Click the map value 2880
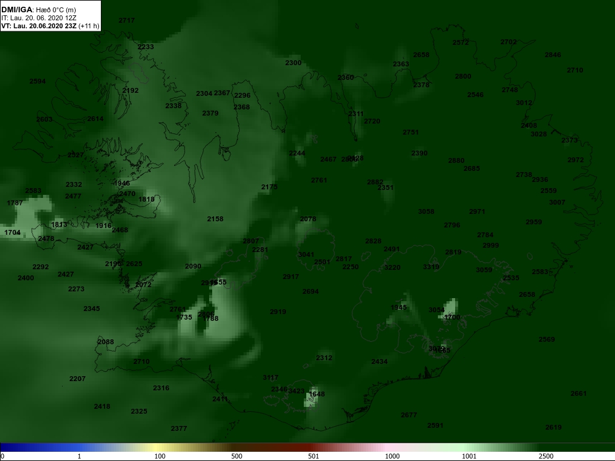 (x=456, y=160)
